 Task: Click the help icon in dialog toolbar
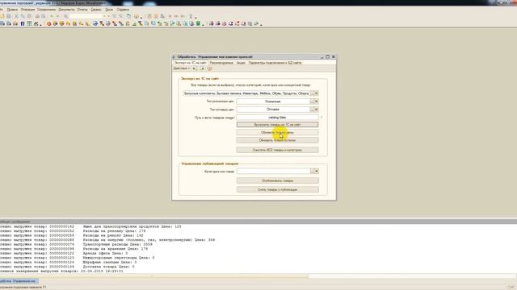(209, 68)
